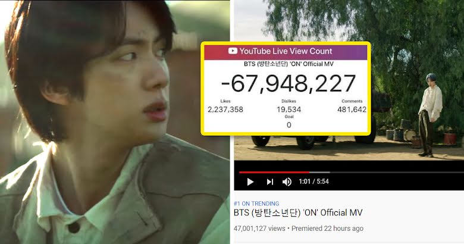
Task: Click the left close-up face thumbnail image
Action: pyautogui.click(x=115, y=122)
